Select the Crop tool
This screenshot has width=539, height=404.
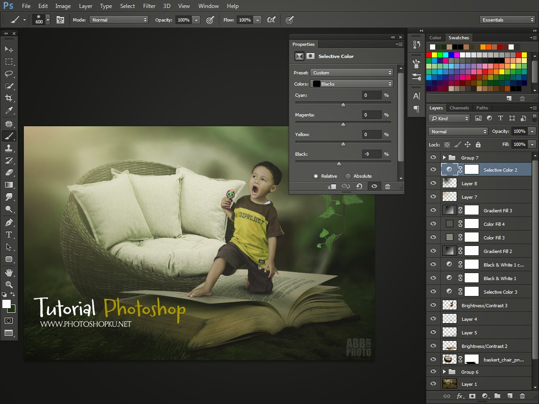tap(9, 98)
